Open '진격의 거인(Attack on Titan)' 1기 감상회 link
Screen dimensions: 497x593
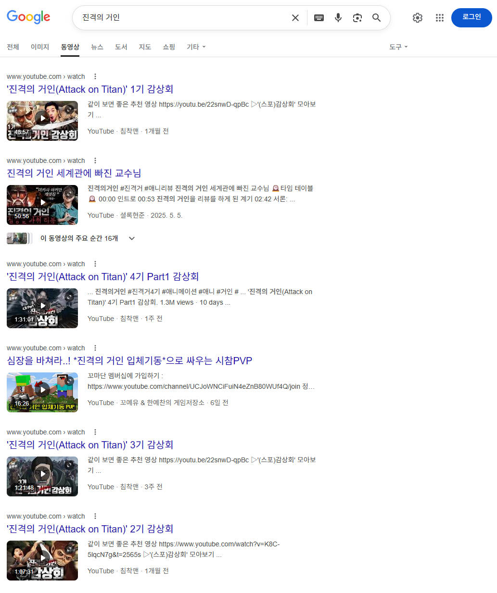(x=90, y=89)
